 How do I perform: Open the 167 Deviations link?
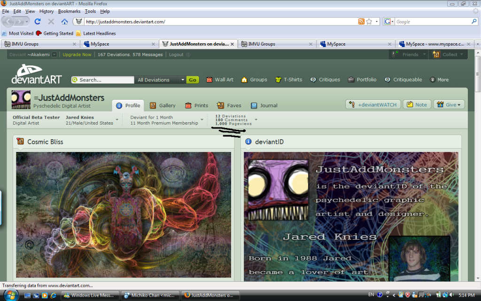tap(114, 55)
